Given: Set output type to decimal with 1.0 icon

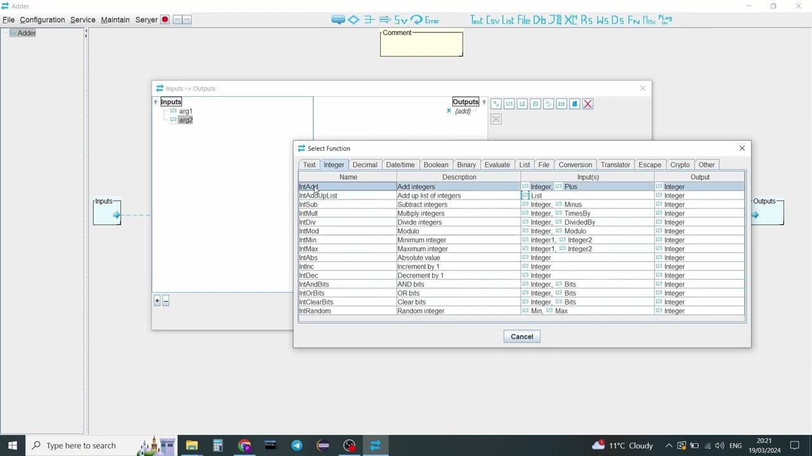Looking at the screenshot, I should (521, 103).
